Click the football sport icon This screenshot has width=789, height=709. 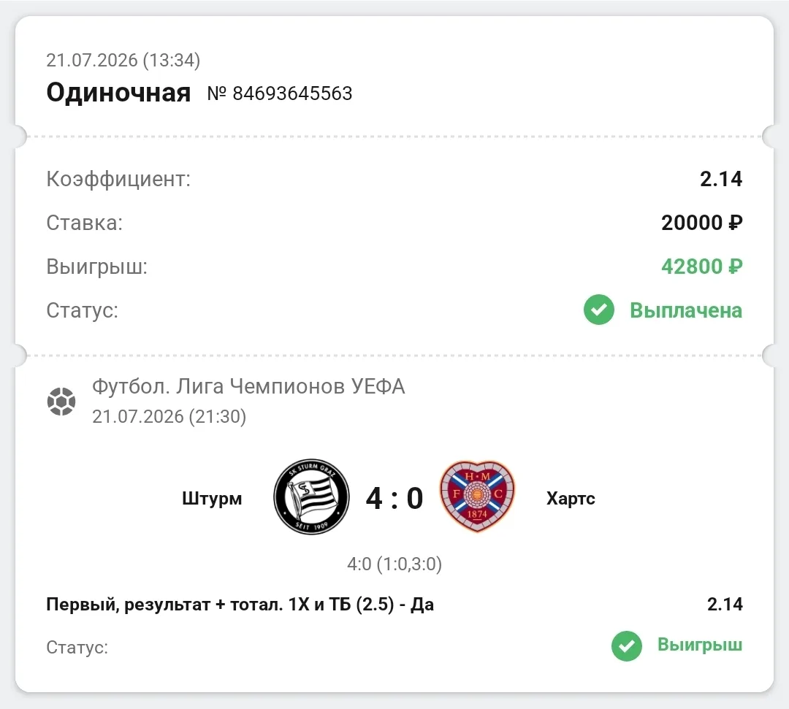pyautogui.click(x=61, y=402)
